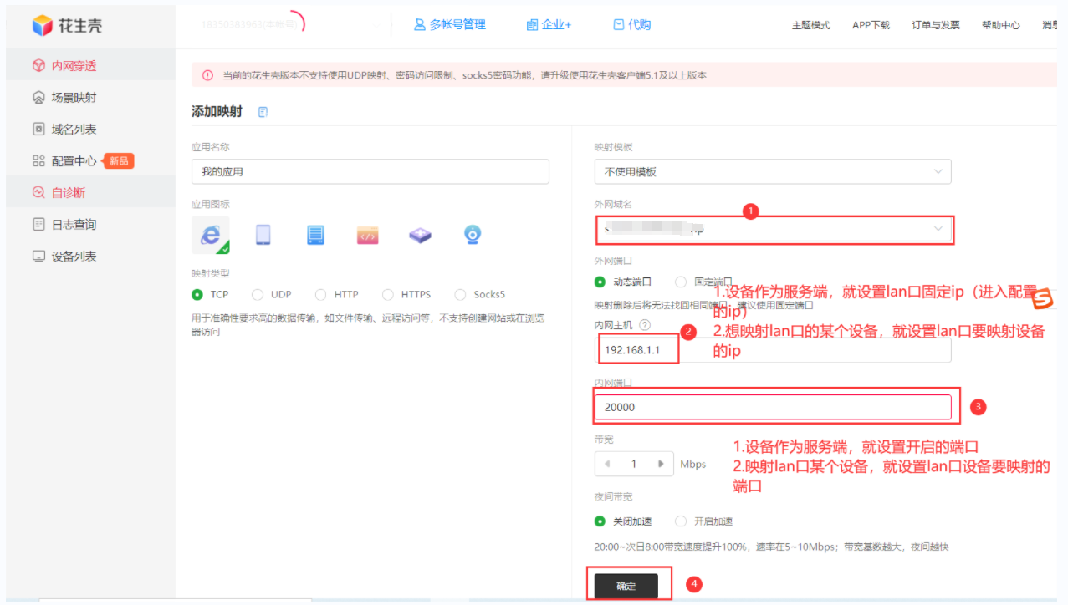This screenshot has height=605, width=1068.
Task: Open the APP下载 link
Action: (x=871, y=25)
